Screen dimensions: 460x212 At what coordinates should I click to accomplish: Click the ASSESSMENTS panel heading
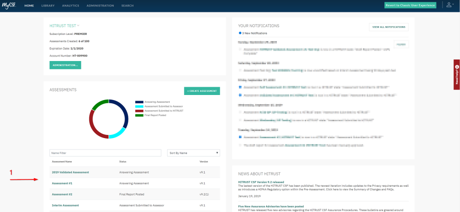click(x=63, y=90)
